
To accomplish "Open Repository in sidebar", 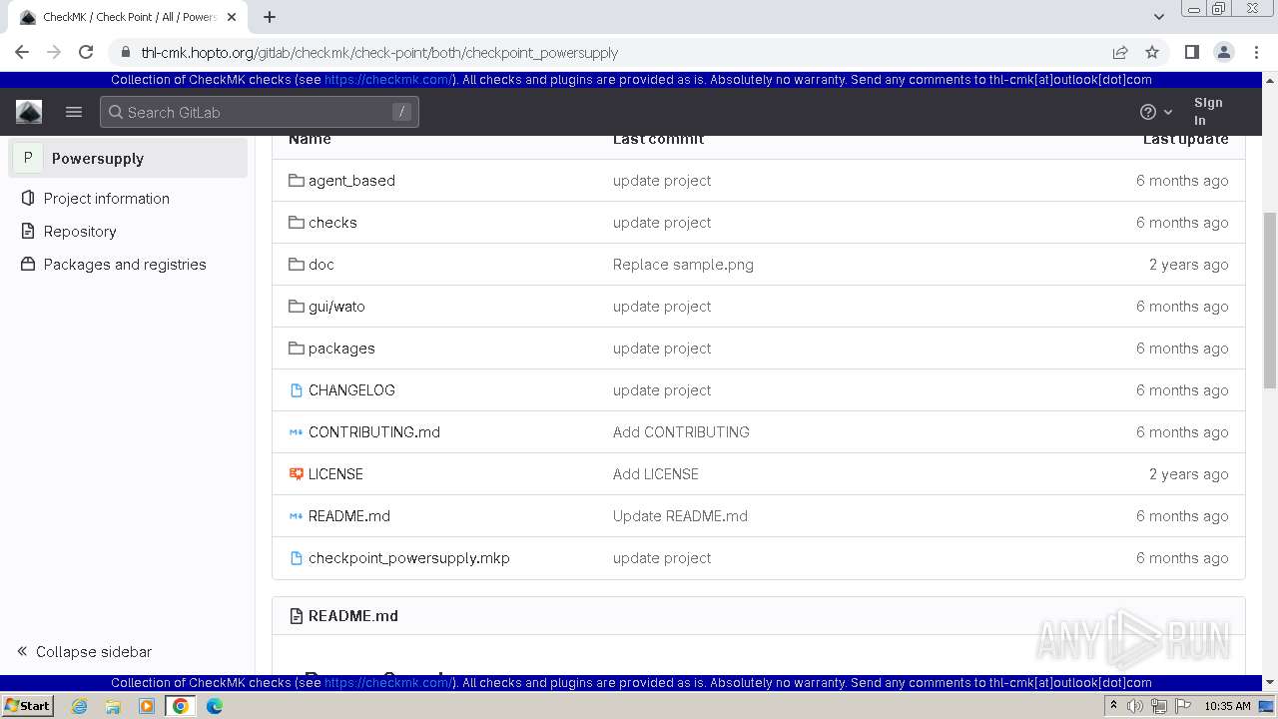I will coord(80,231).
